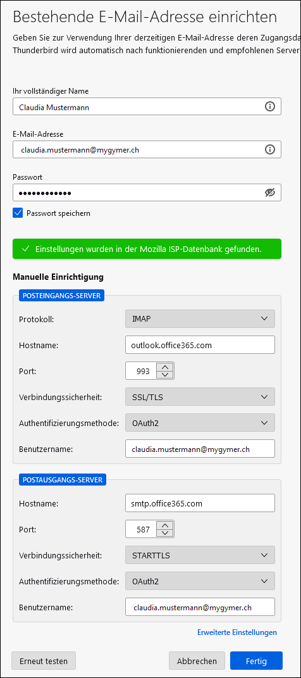This screenshot has width=301, height=678.
Task: Click the info icon in the name field
Action: coord(269,106)
